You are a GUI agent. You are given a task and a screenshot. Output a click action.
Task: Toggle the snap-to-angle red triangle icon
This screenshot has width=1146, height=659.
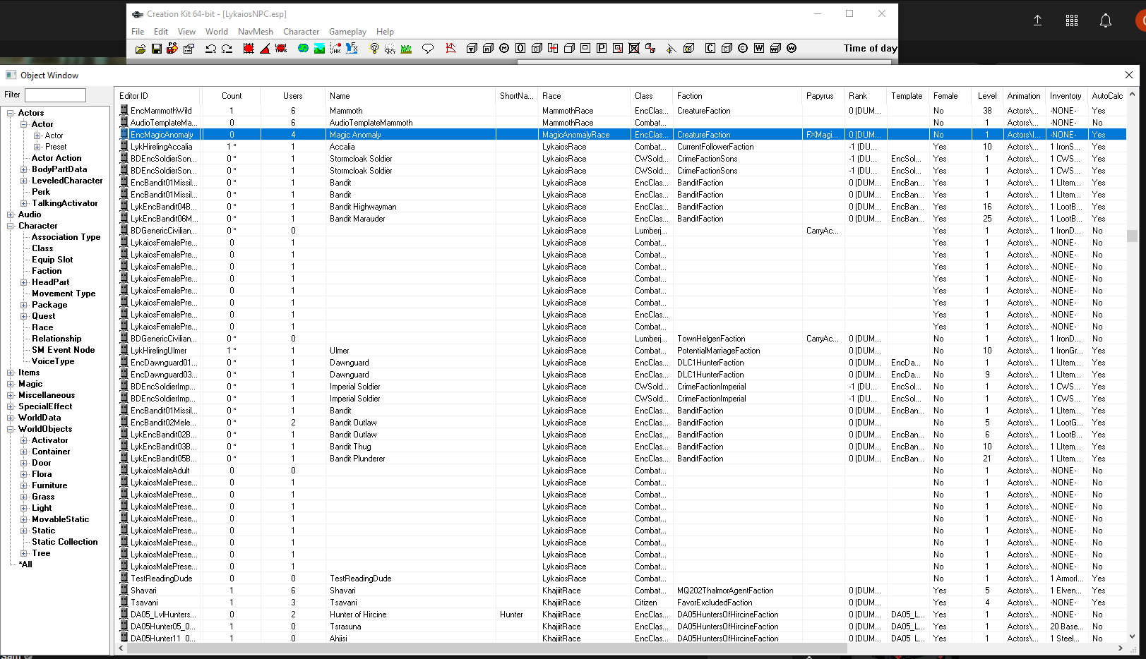(x=265, y=49)
